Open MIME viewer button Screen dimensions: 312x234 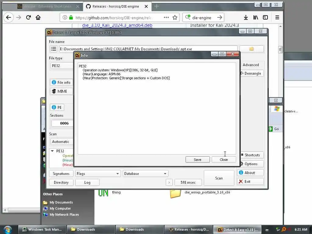[x=61, y=91]
